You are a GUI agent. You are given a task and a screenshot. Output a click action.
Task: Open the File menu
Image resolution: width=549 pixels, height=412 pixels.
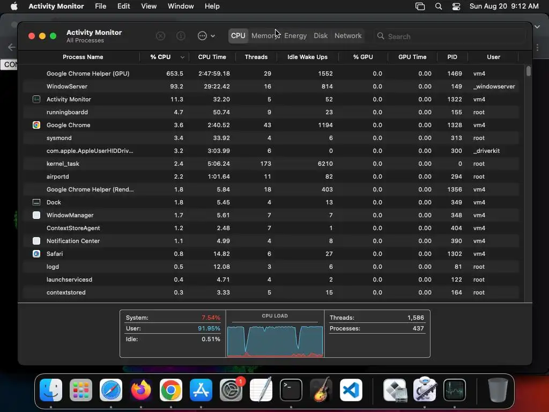100,6
